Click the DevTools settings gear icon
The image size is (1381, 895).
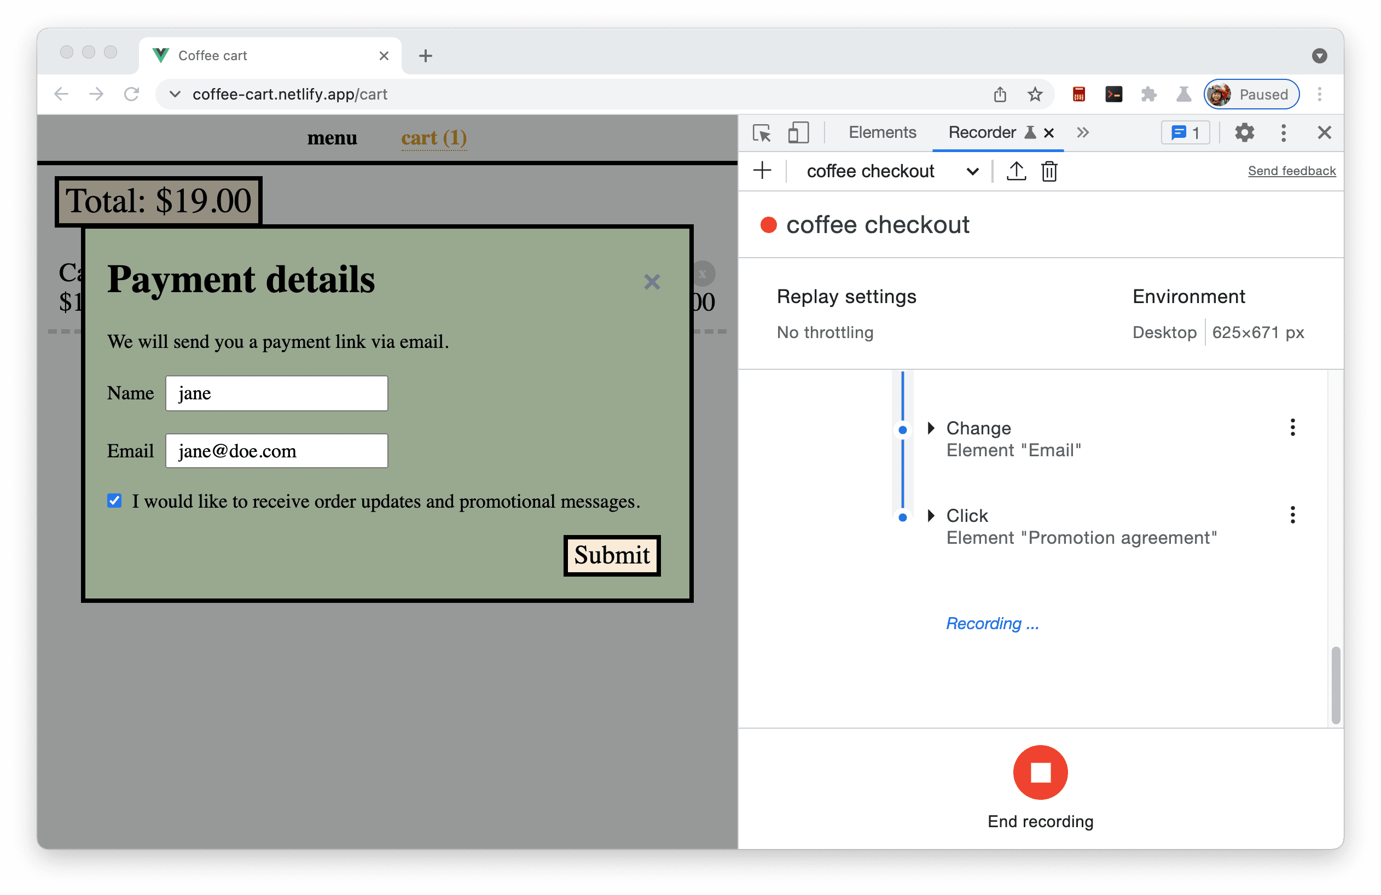point(1245,133)
